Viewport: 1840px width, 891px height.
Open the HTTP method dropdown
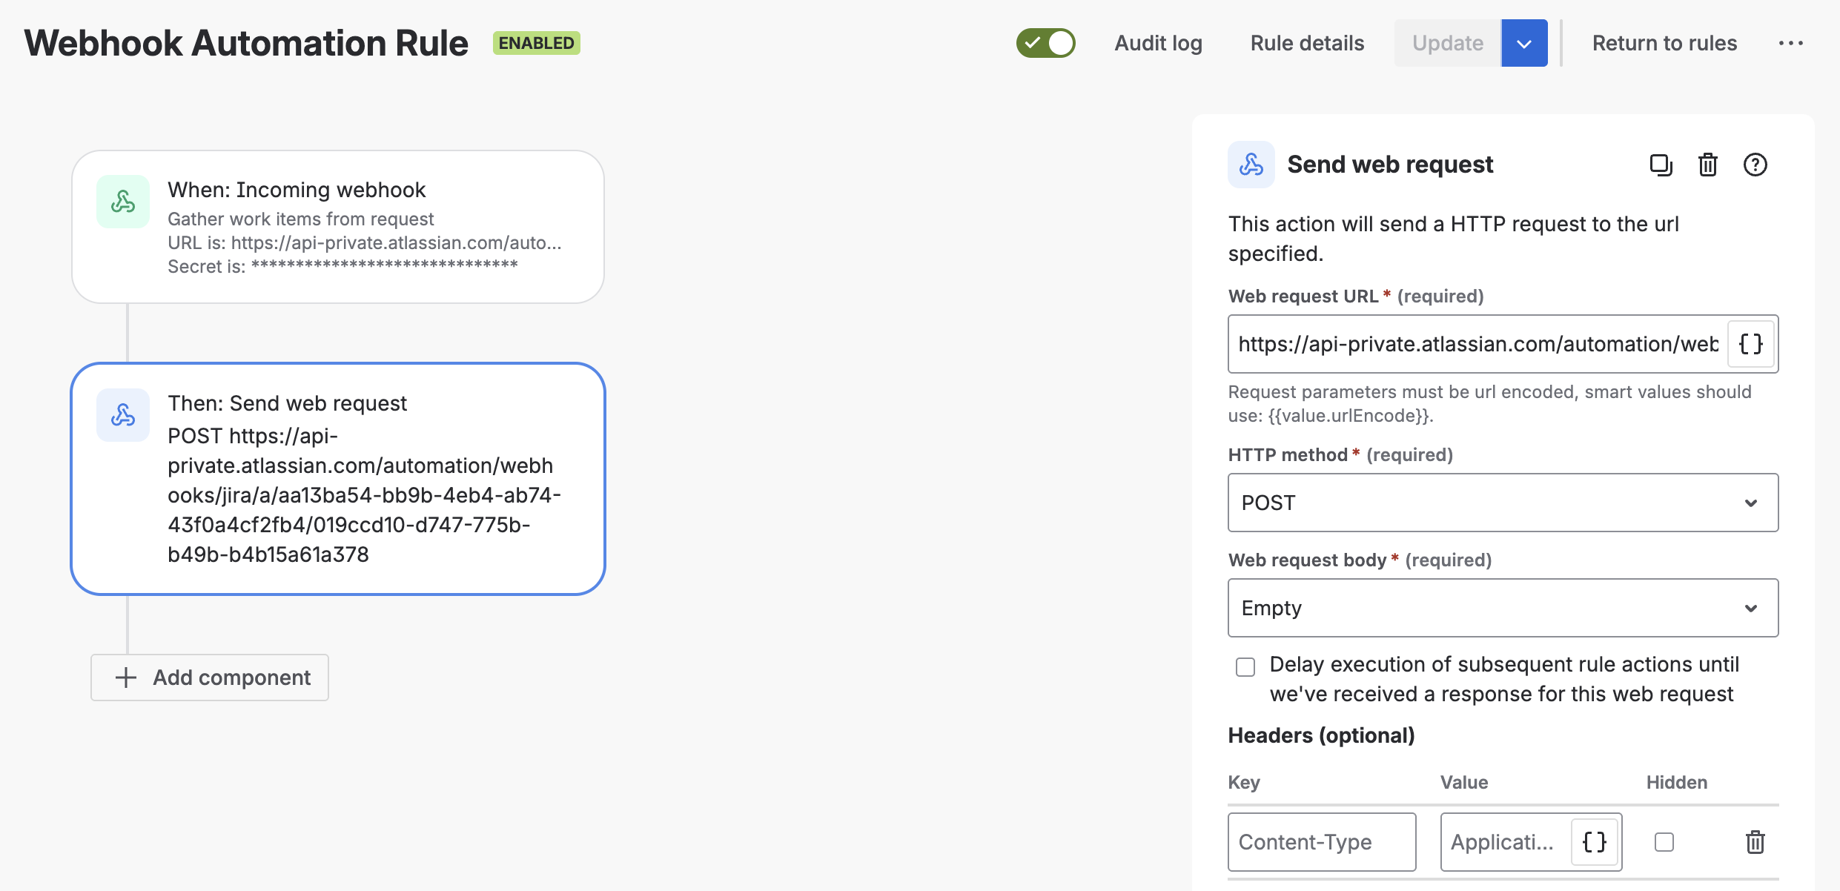tap(1503, 503)
